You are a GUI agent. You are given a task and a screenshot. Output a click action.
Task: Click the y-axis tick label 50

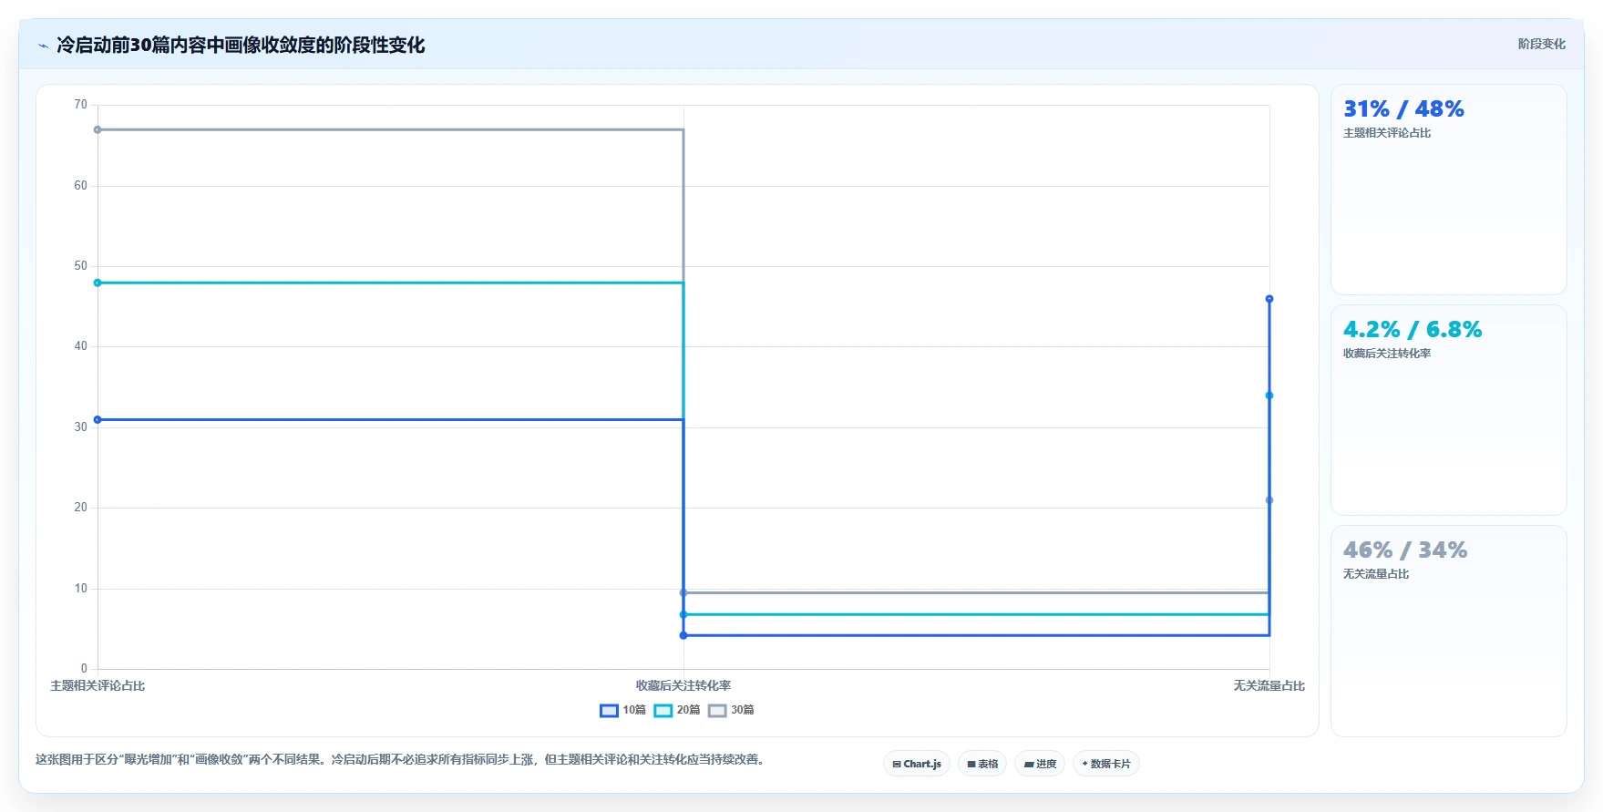click(x=81, y=266)
